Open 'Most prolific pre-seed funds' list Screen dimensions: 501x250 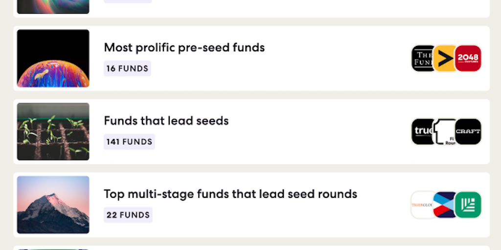[184, 48]
